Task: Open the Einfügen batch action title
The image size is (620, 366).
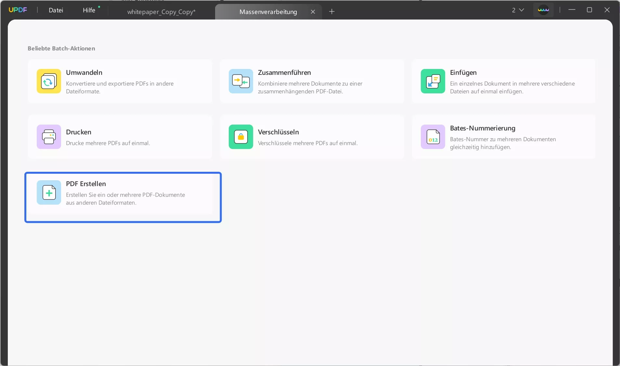Action: click(463, 73)
